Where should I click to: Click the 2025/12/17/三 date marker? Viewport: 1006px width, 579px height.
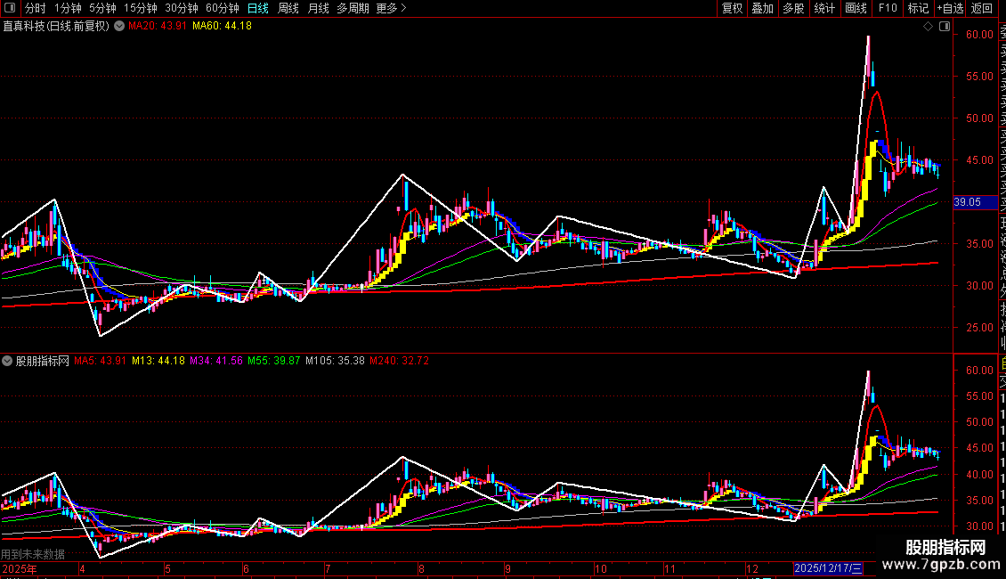point(828,568)
